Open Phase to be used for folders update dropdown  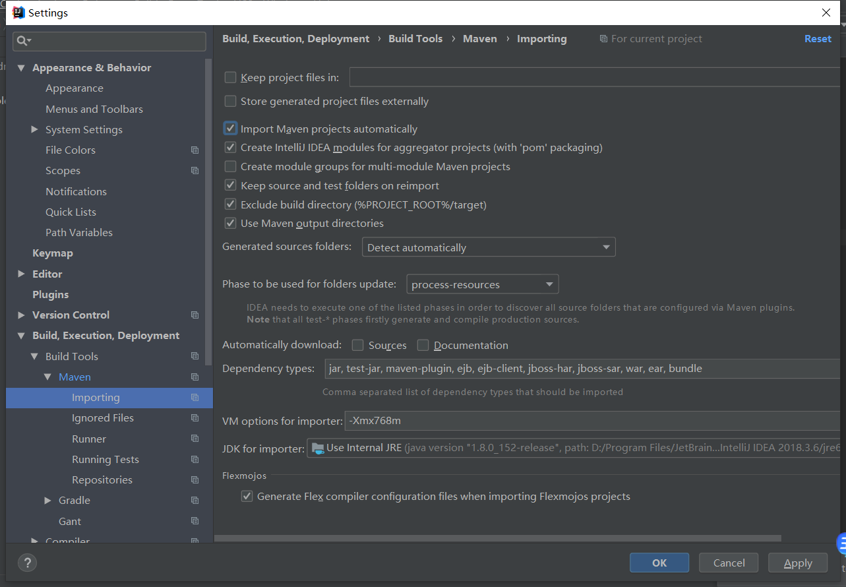coord(483,284)
